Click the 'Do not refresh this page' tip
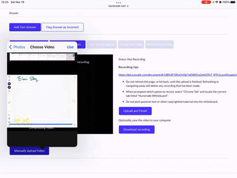The height and width of the screenshot is (178, 237). coord(172,84)
